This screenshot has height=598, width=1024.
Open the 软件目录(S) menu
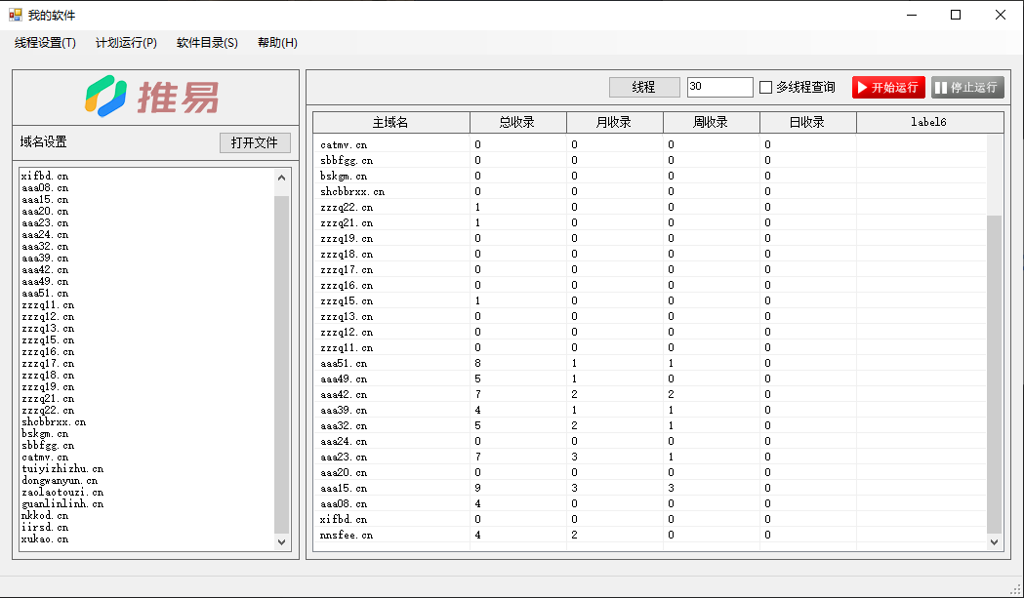point(207,43)
